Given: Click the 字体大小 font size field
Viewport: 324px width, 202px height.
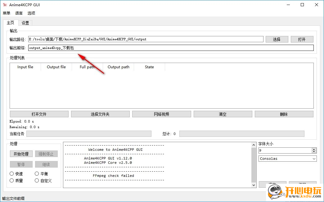Looking at the screenshot, I should coord(285,150).
